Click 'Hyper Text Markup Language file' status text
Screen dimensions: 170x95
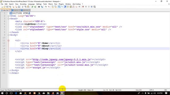(x=11, y=90)
